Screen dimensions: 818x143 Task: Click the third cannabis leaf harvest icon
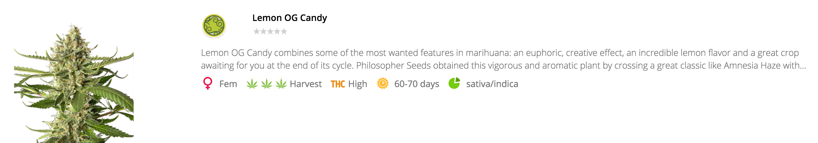pyautogui.click(x=281, y=84)
